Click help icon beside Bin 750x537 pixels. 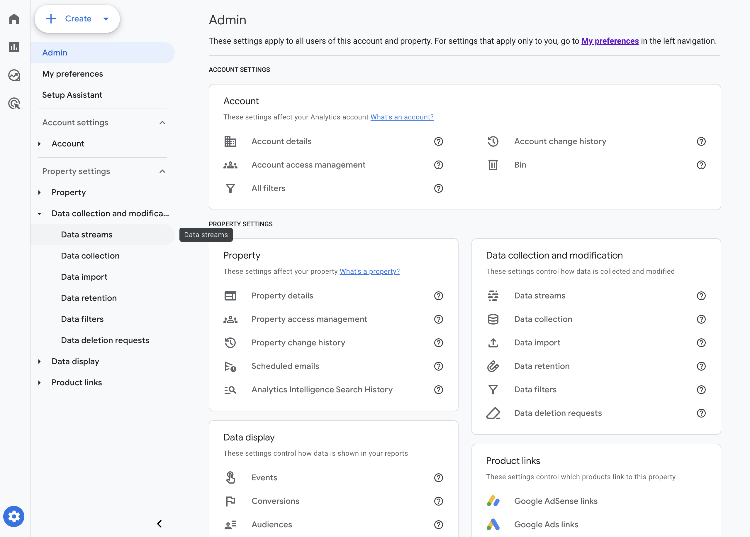coord(701,165)
